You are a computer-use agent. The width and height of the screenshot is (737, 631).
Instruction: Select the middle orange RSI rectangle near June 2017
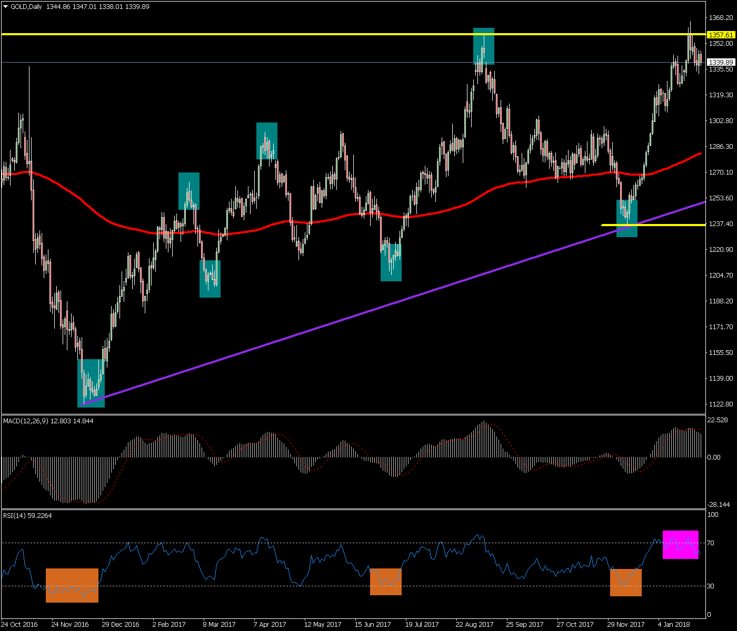385,582
